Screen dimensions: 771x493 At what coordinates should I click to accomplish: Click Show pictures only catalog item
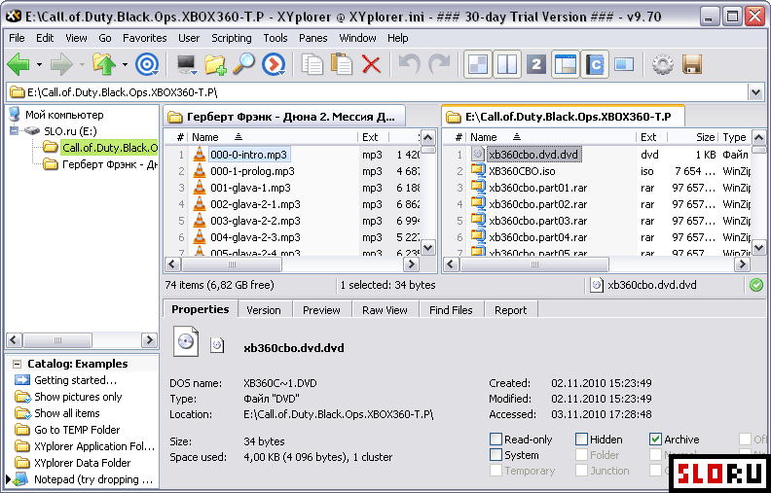[78, 397]
